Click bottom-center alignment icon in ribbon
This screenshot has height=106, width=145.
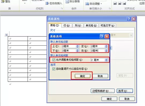[120, 3]
